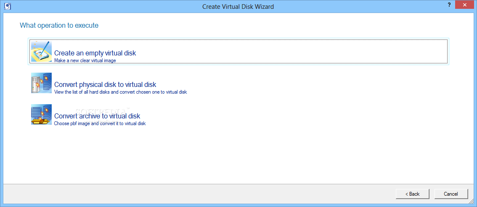The height and width of the screenshot is (207, 477).
Task: Click 'View the list of all hard disks' description
Action: click(120, 92)
